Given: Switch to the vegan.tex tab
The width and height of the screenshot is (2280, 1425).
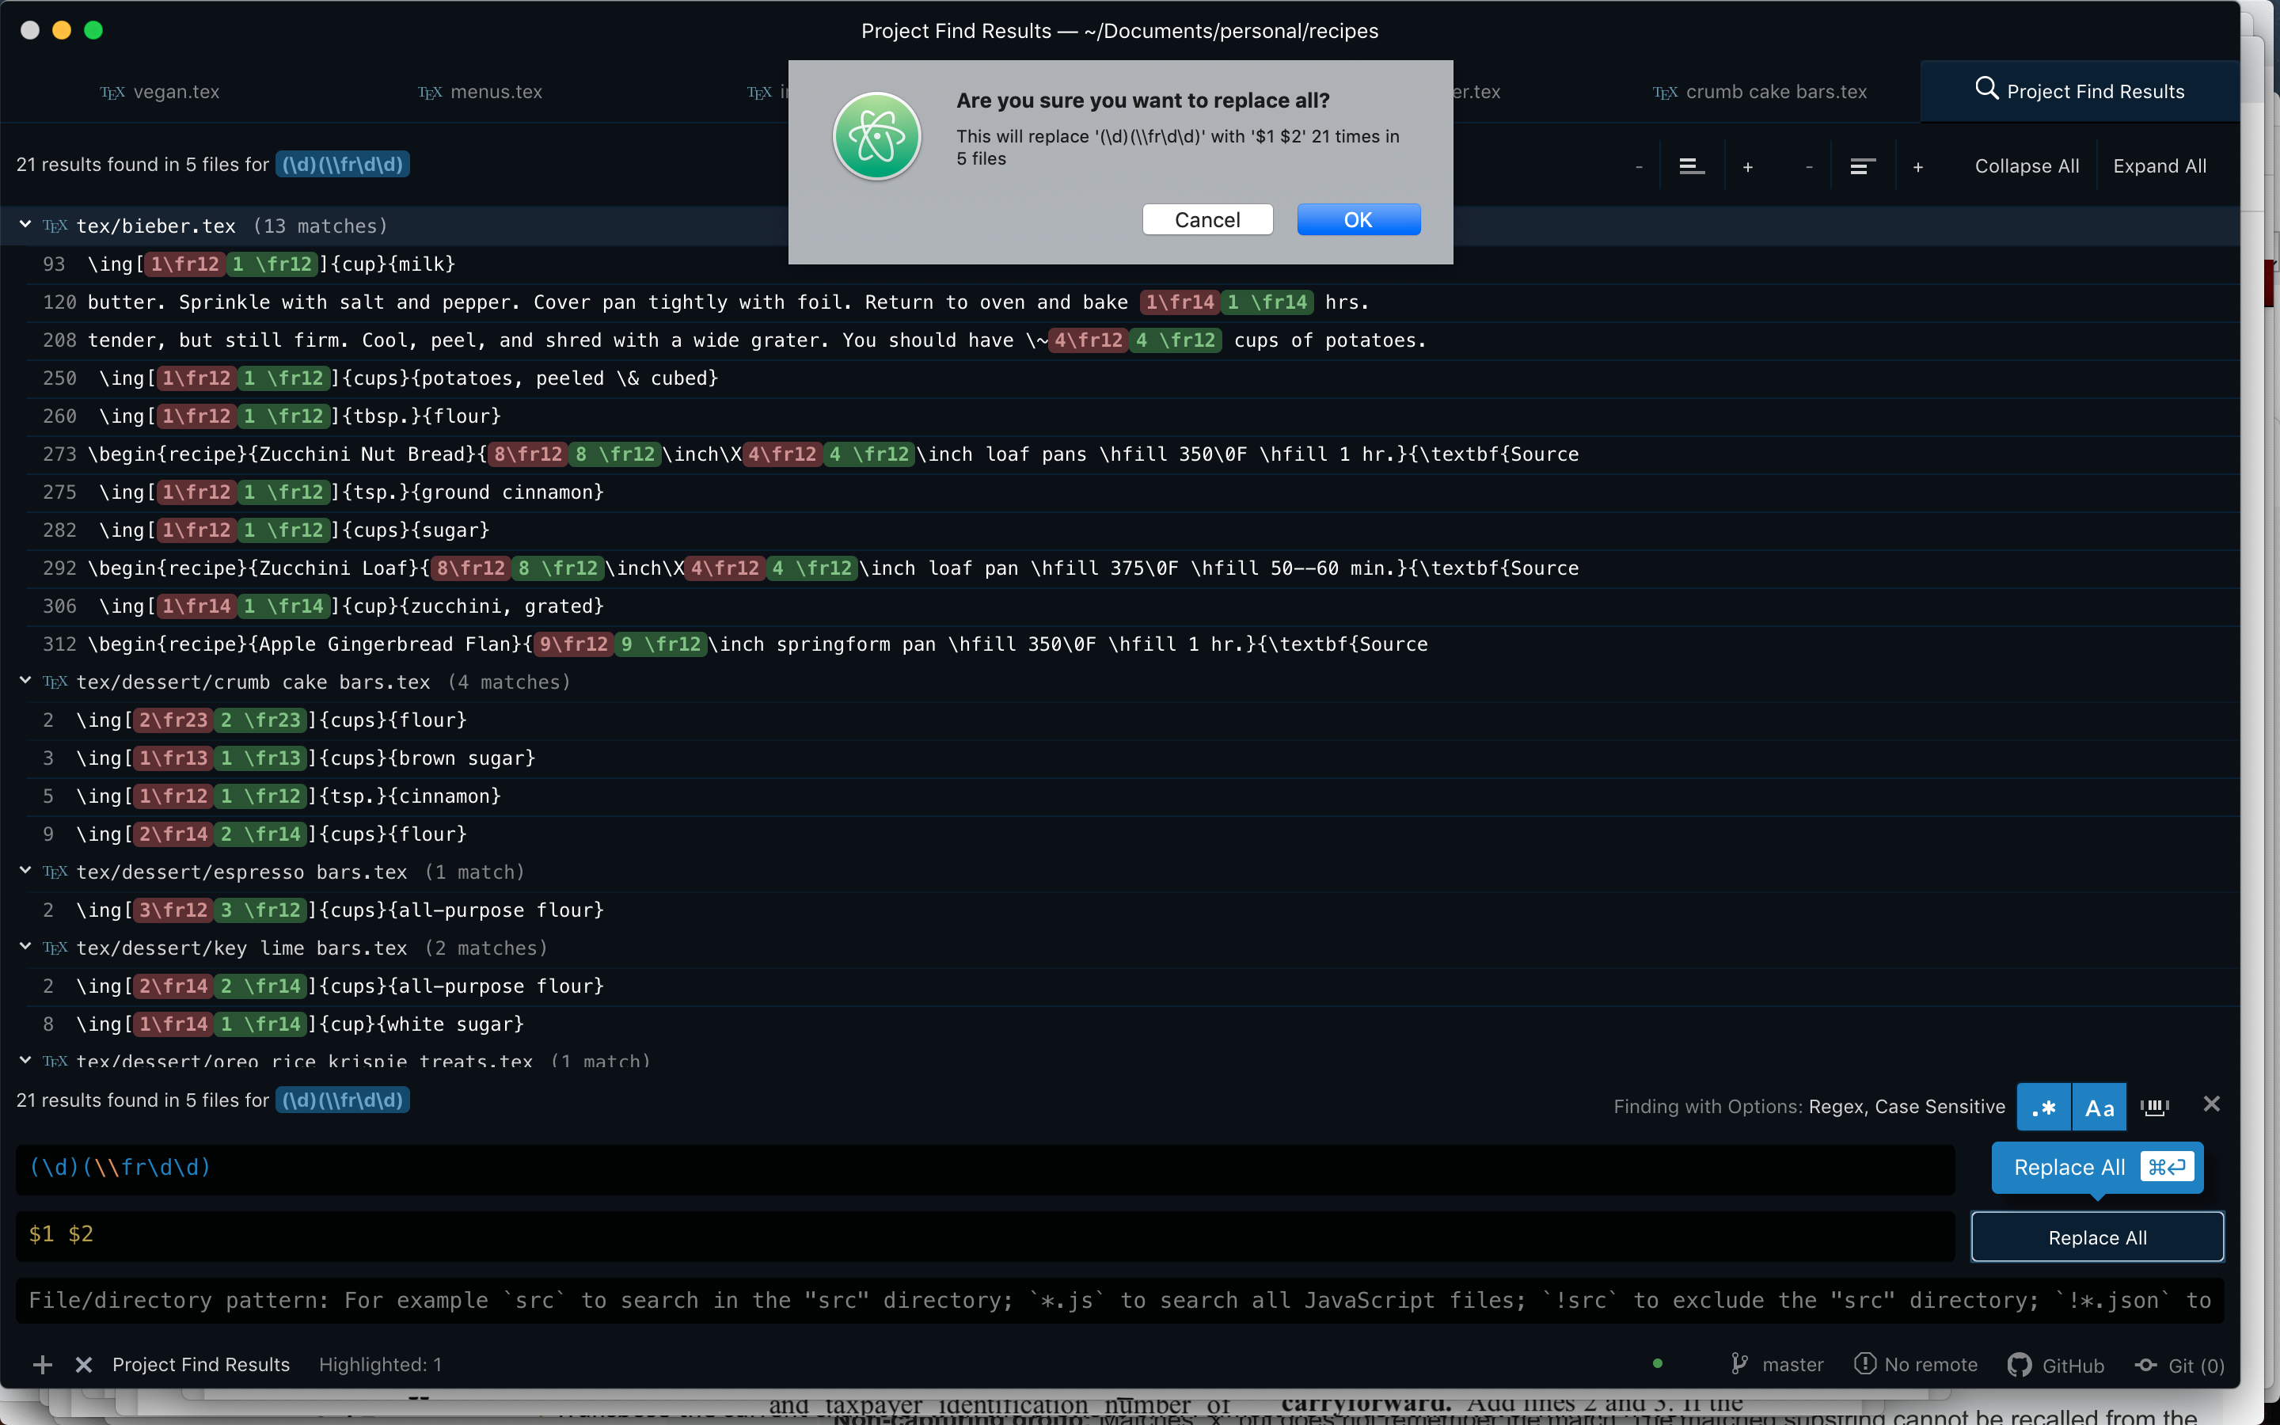Looking at the screenshot, I should (158, 91).
